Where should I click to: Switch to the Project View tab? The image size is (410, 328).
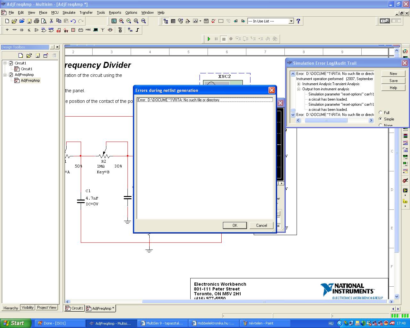(46, 307)
